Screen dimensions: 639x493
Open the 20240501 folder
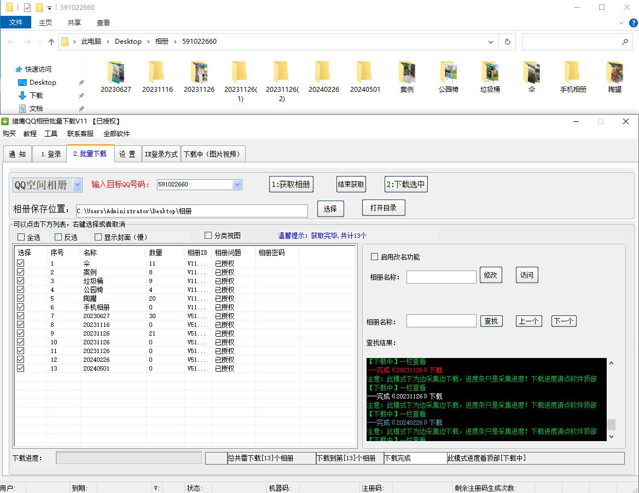[365, 77]
